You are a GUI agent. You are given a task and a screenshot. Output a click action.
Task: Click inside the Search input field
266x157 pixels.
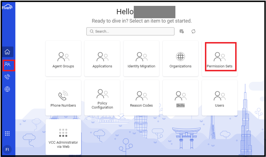(130, 31)
